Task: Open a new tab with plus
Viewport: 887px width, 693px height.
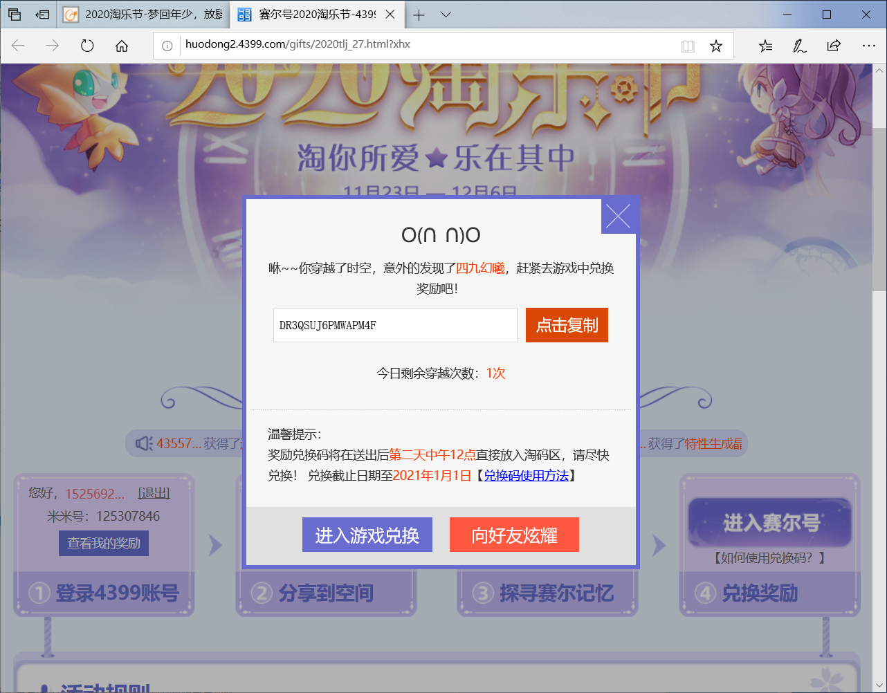Action: (x=419, y=15)
